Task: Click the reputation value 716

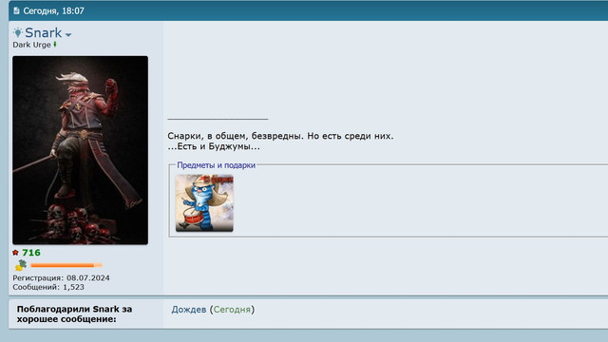Action: point(31,253)
